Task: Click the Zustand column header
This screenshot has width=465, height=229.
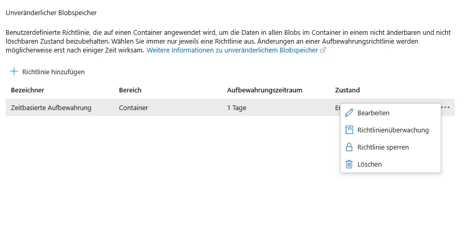Action: (x=348, y=90)
